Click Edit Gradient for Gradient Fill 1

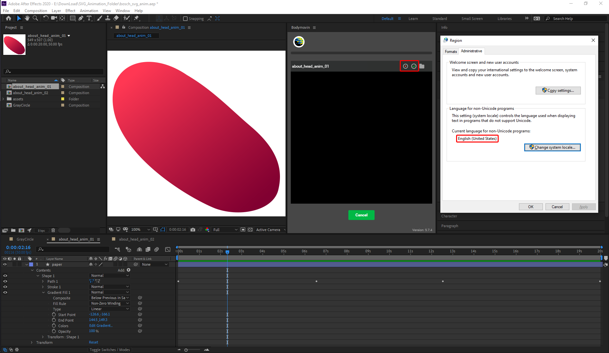[x=101, y=325]
